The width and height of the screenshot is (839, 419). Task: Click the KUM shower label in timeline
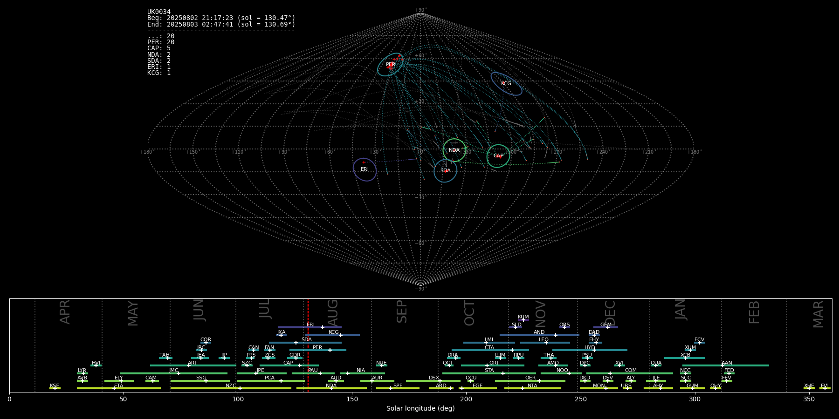[x=523, y=317]
